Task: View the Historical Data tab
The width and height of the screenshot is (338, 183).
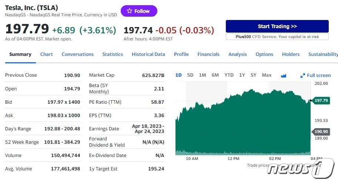Action: (x=148, y=54)
